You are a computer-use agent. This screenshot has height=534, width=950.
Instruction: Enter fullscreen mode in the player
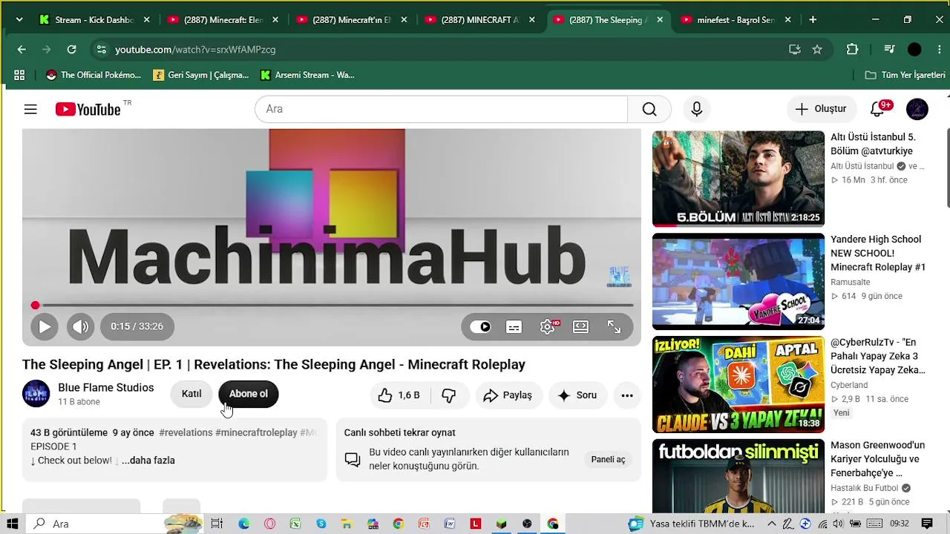pyautogui.click(x=614, y=326)
